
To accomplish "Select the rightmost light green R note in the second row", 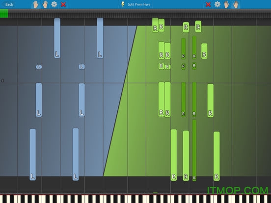I will click(x=204, y=51).
